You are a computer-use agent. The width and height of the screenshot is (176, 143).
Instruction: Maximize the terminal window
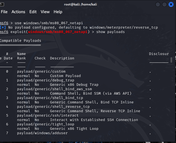point(164,4)
